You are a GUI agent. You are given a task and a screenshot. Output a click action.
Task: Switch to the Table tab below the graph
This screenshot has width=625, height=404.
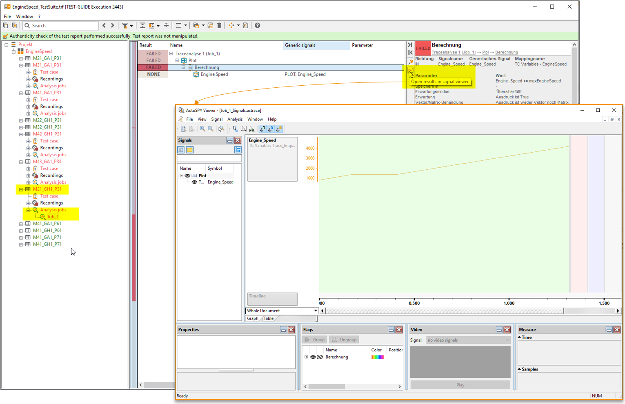tap(269, 318)
